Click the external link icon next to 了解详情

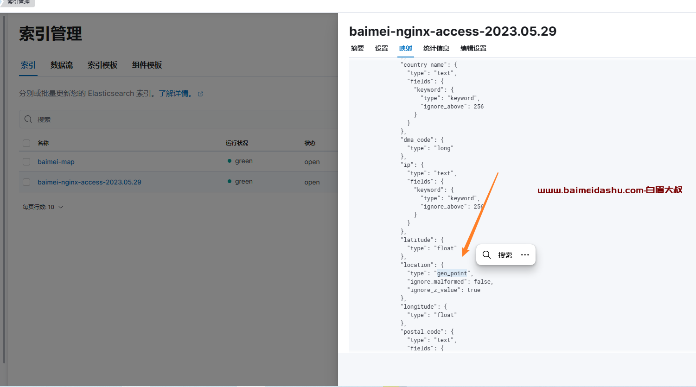(x=200, y=94)
